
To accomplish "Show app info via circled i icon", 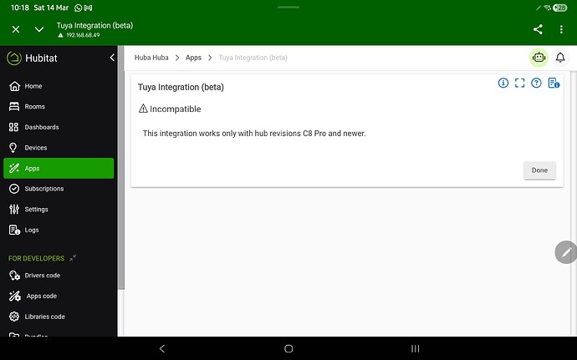I will coord(503,83).
